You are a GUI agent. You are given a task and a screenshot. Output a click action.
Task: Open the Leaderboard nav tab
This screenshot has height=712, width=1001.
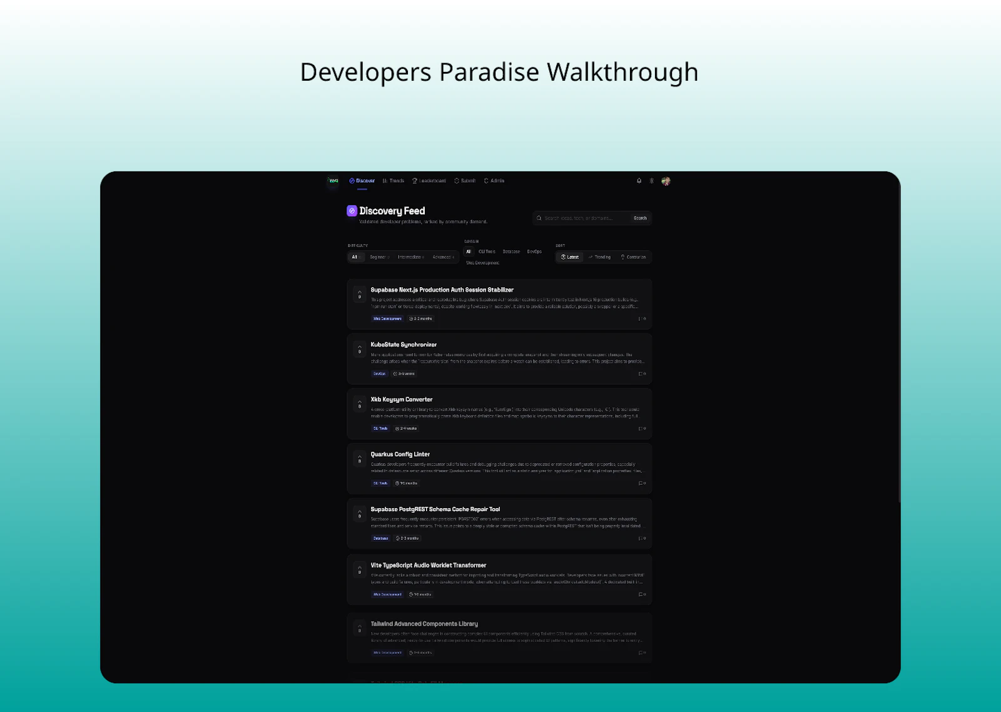coord(429,181)
